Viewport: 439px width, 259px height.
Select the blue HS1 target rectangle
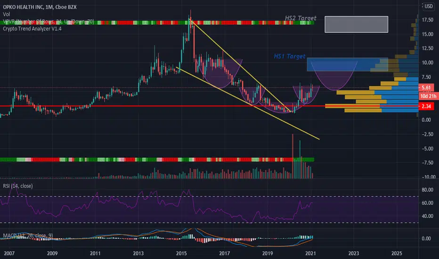click(348, 65)
